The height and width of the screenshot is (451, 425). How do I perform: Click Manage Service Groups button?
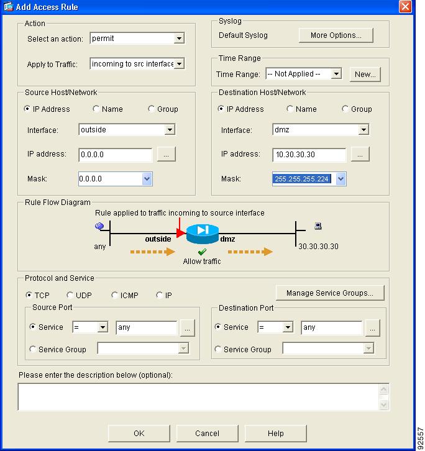tap(330, 293)
